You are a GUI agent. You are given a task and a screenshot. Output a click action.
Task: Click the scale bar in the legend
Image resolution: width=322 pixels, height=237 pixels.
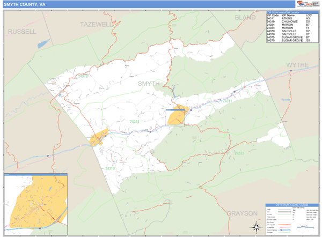pyautogui.click(x=305, y=227)
